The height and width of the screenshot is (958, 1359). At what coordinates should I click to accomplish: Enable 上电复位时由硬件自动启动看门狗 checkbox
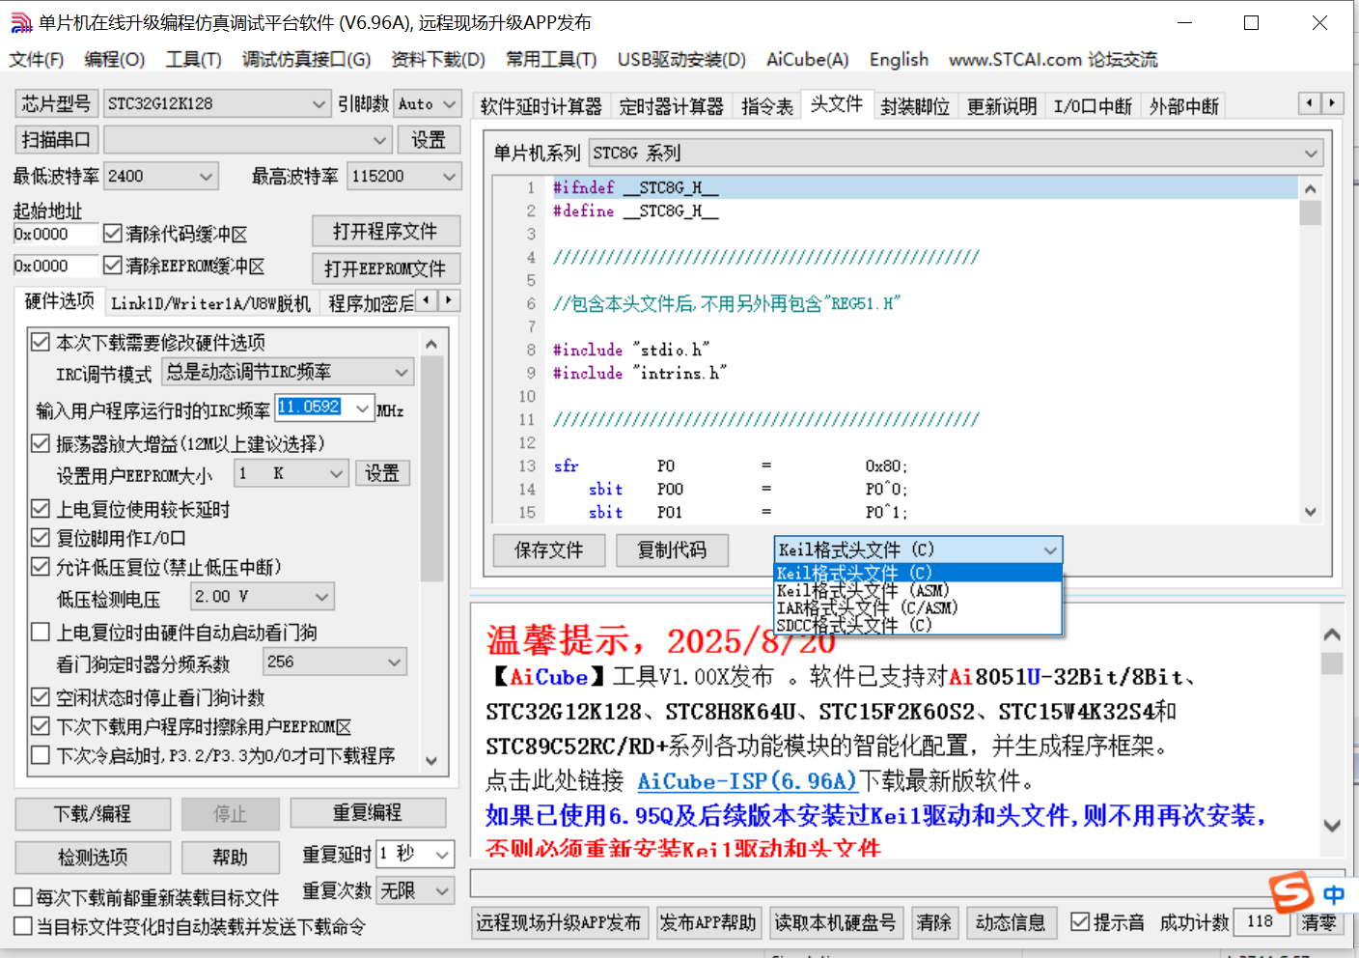coord(40,632)
